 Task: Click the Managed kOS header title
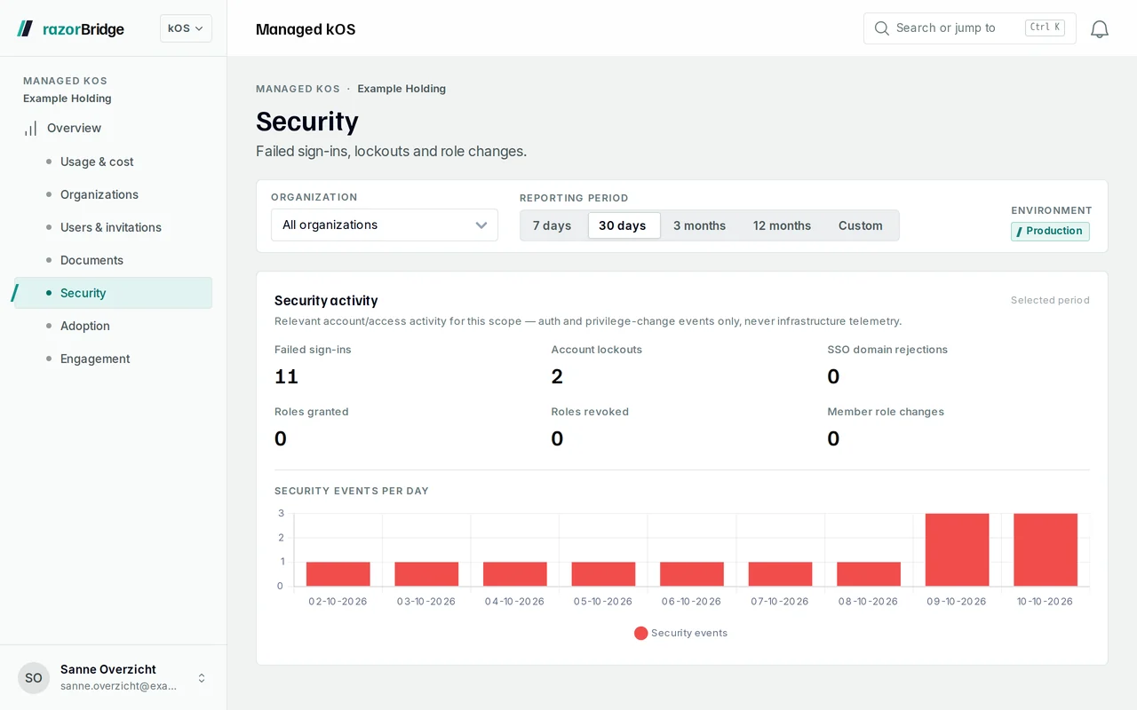coord(306,29)
